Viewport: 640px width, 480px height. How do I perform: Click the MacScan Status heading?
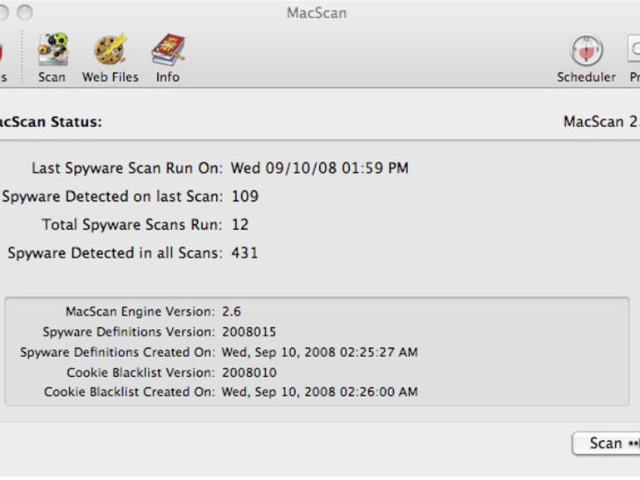[48, 122]
